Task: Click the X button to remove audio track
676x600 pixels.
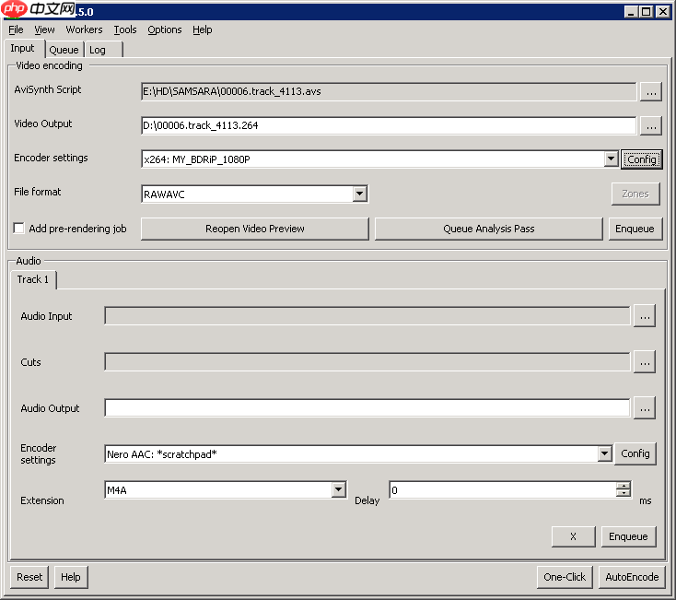Action: point(573,536)
